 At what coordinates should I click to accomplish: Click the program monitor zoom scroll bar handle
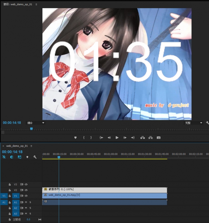3,132
